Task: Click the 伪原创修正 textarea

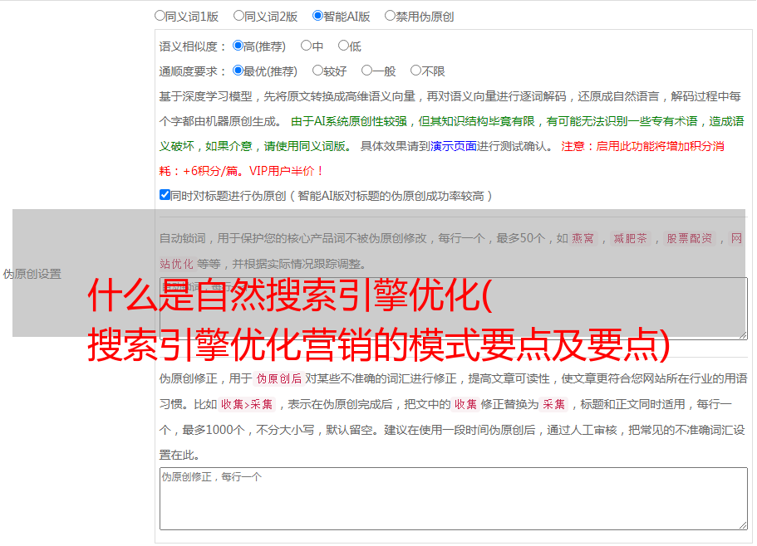Action: click(x=454, y=499)
